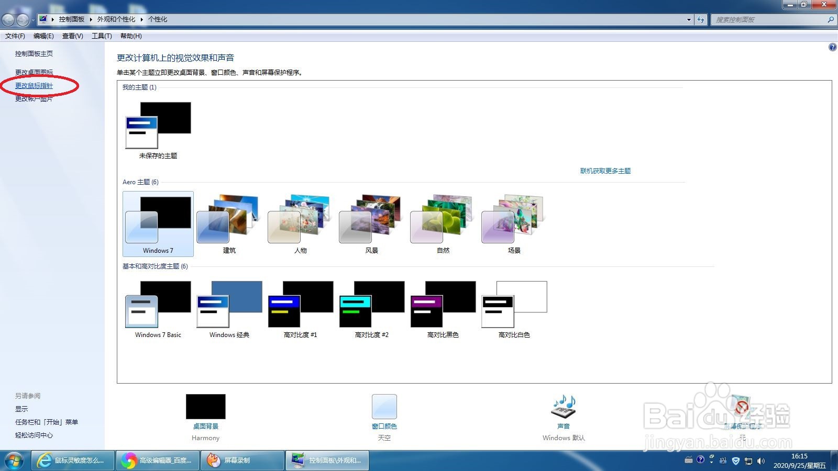Screen dimensions: 838x471
Task: Select 高对比白色 theme
Action: click(514, 309)
